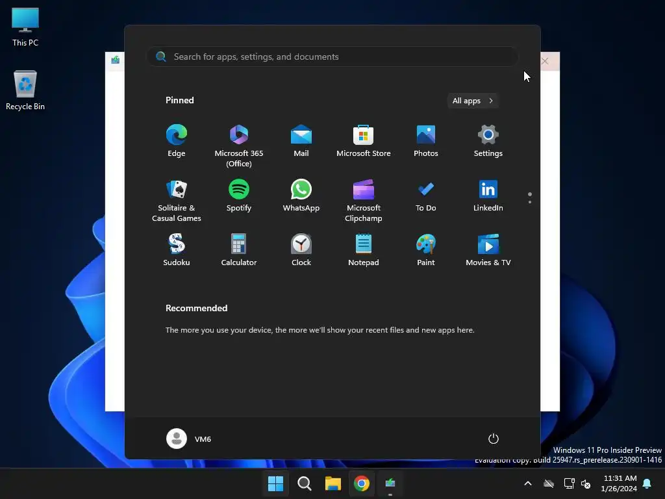665x499 pixels.
Task: Open the power options menu
Action: click(x=494, y=439)
